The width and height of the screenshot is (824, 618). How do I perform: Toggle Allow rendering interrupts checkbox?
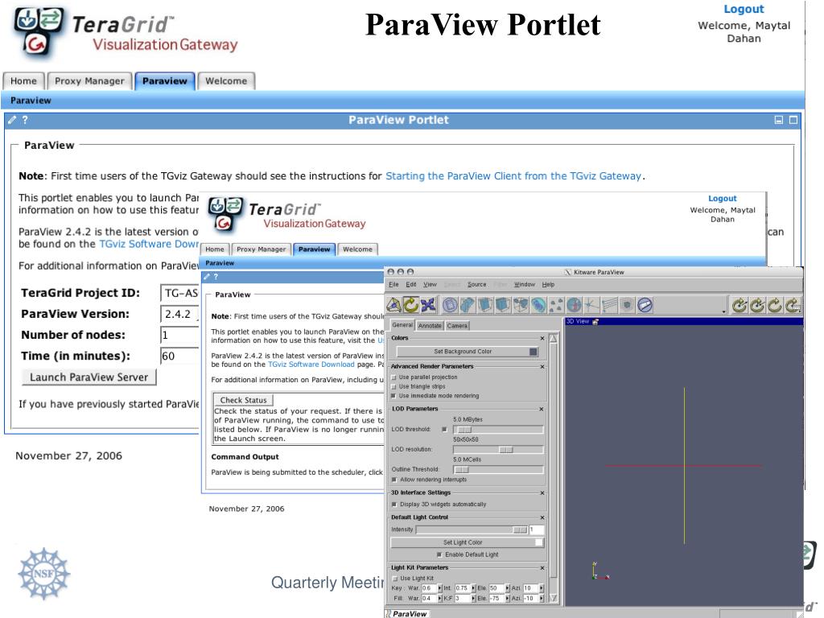pos(394,480)
